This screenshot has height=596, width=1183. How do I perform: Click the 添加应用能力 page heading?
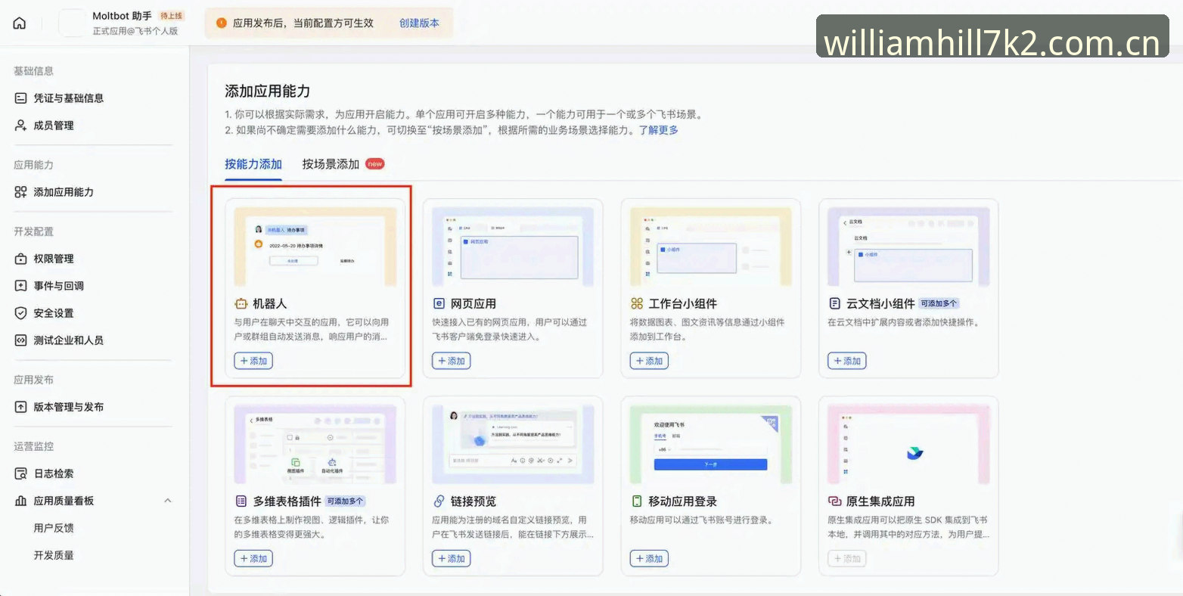(268, 92)
